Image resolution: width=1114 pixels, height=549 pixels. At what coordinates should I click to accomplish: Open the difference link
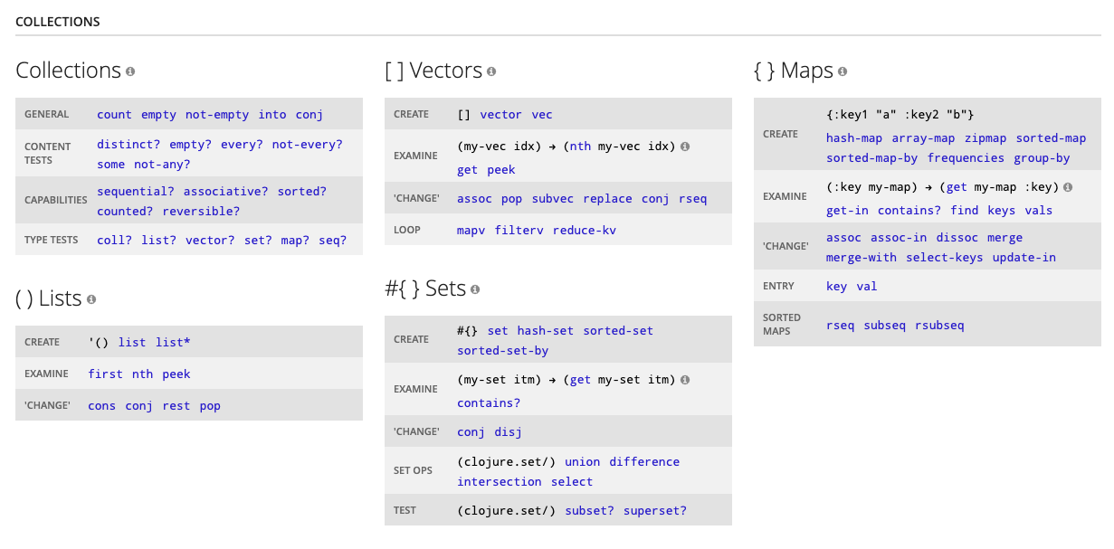644,462
